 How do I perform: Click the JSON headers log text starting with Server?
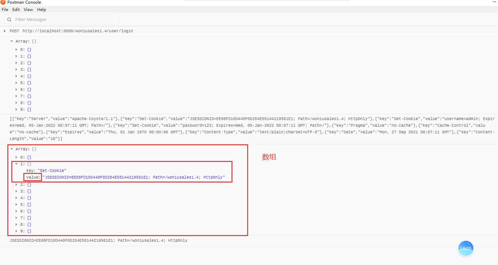pyautogui.click(x=252, y=129)
